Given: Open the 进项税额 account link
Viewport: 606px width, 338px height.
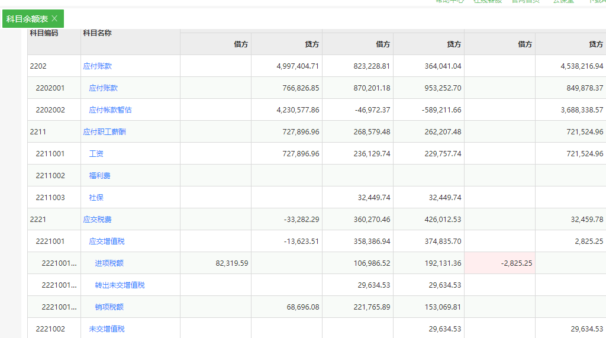Looking at the screenshot, I should 109,263.
